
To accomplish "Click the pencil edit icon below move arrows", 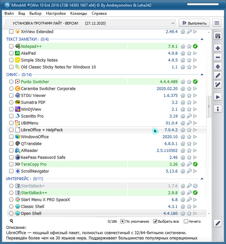I will pos(217,76).
